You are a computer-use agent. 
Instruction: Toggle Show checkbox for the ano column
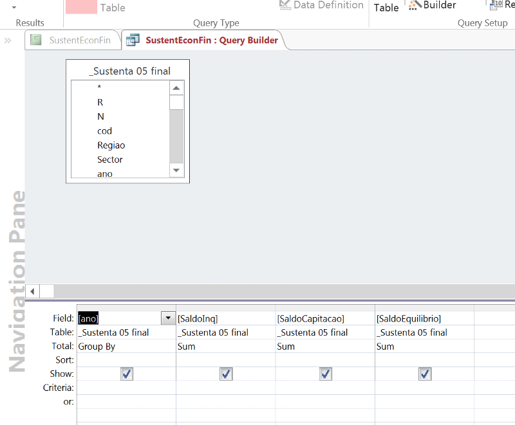126,374
